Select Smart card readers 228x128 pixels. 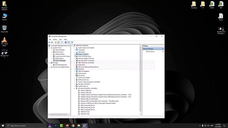pyautogui.click(x=84, y=78)
